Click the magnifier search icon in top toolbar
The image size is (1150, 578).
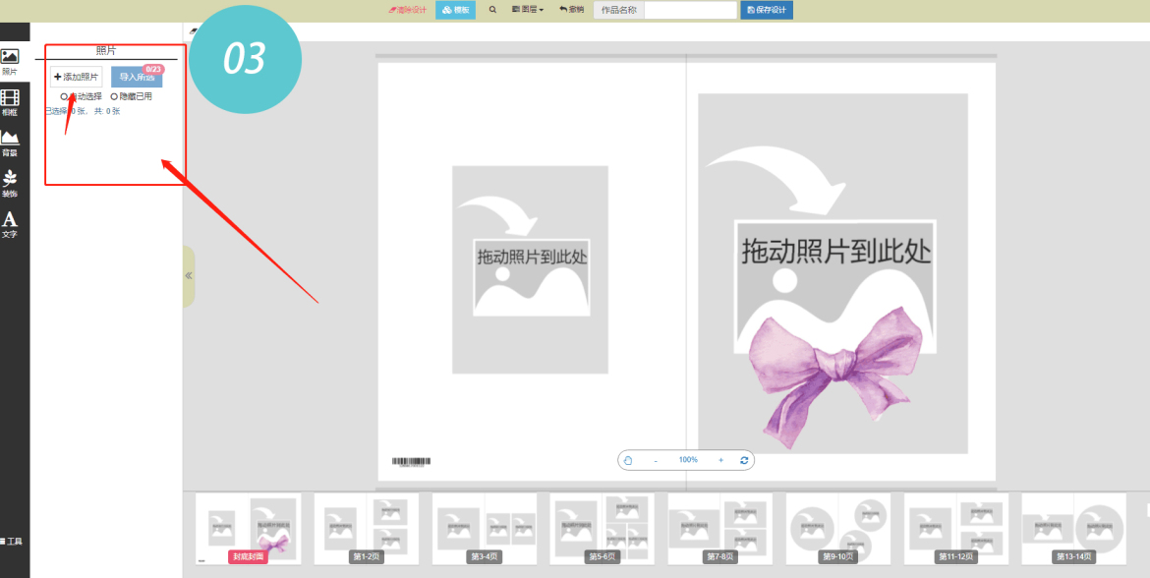(492, 10)
